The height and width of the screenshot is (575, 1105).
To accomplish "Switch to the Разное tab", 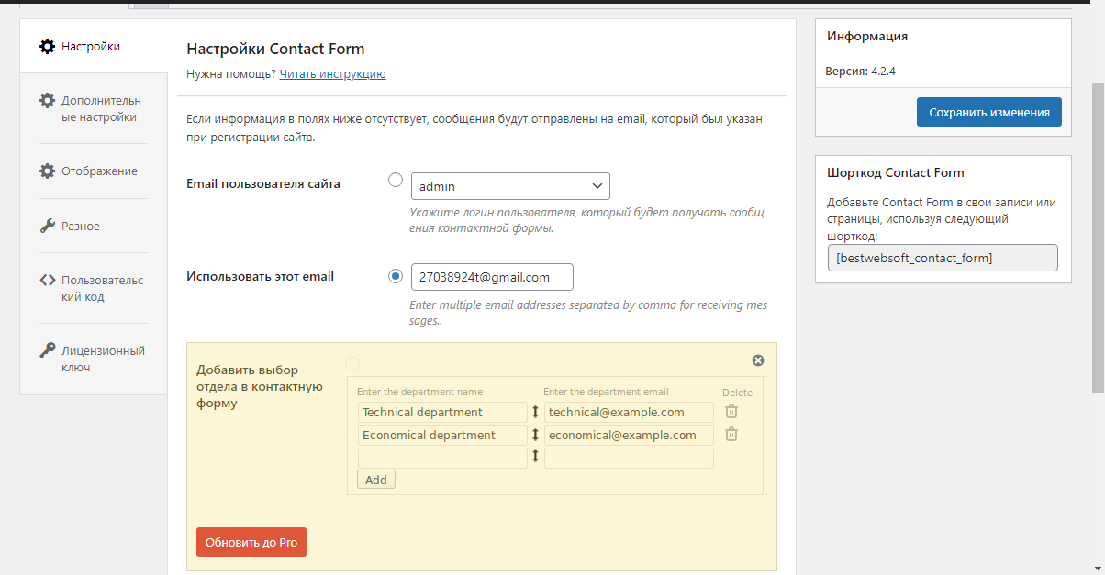I will point(81,226).
